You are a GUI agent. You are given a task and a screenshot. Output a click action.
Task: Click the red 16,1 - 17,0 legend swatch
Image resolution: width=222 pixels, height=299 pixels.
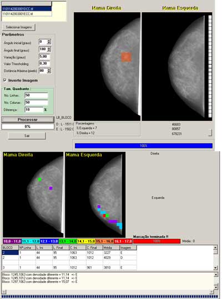(123, 241)
